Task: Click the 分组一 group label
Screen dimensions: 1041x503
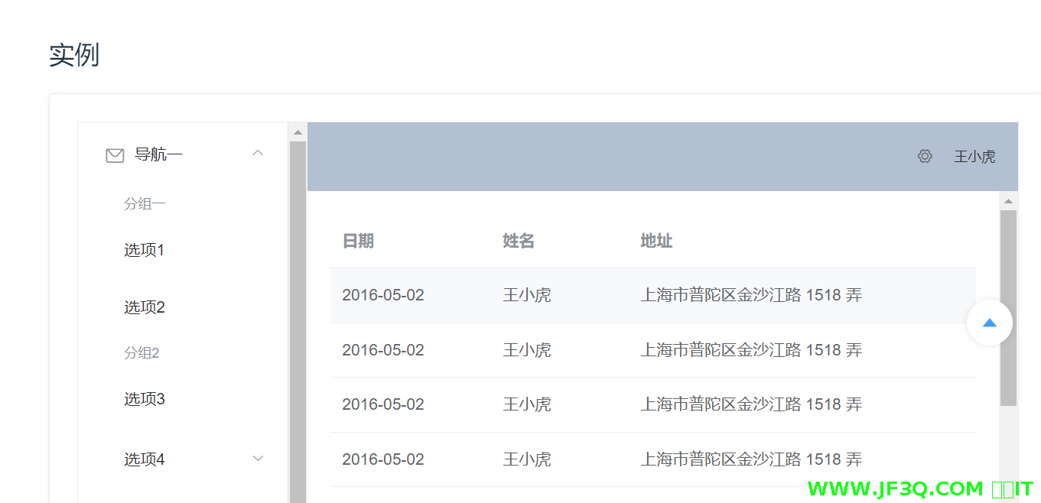Action: click(x=145, y=204)
